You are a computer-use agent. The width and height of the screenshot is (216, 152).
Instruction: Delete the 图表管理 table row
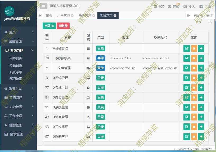(x=194, y=136)
